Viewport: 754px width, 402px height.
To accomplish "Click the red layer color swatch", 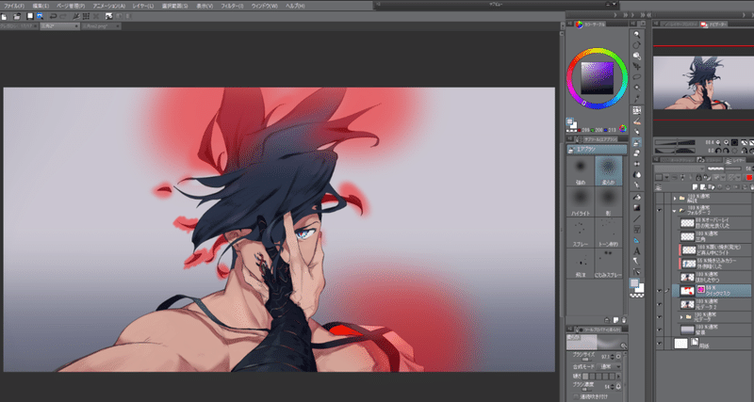I will (x=748, y=178).
